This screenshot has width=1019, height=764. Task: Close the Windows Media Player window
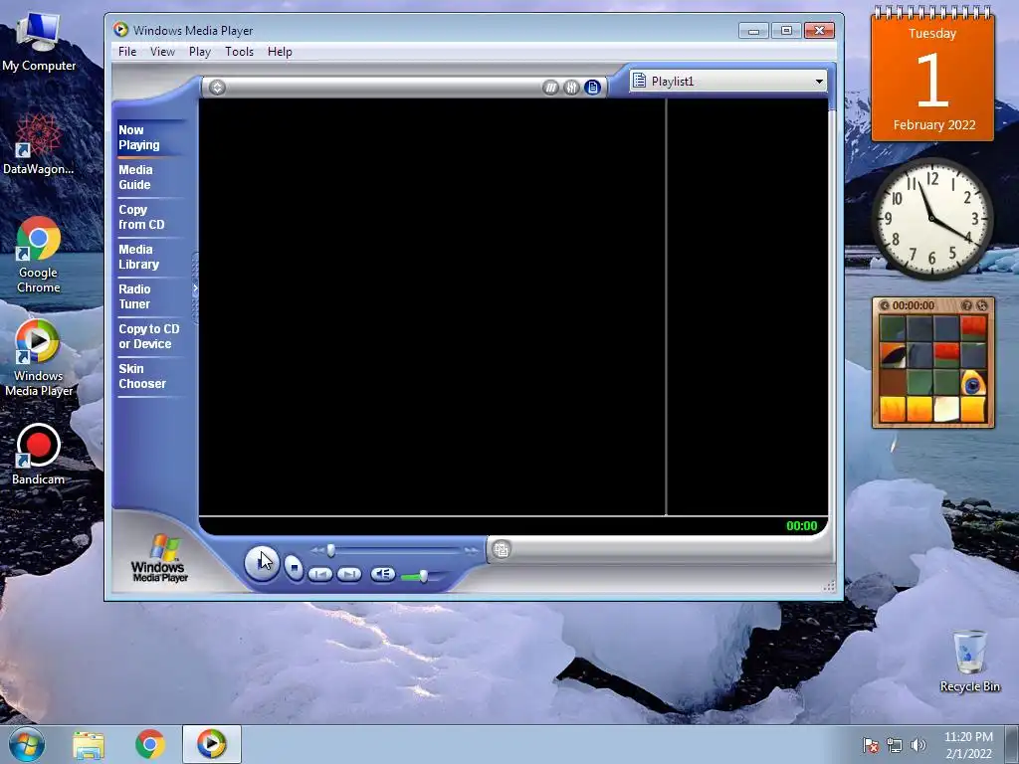pyautogui.click(x=819, y=31)
